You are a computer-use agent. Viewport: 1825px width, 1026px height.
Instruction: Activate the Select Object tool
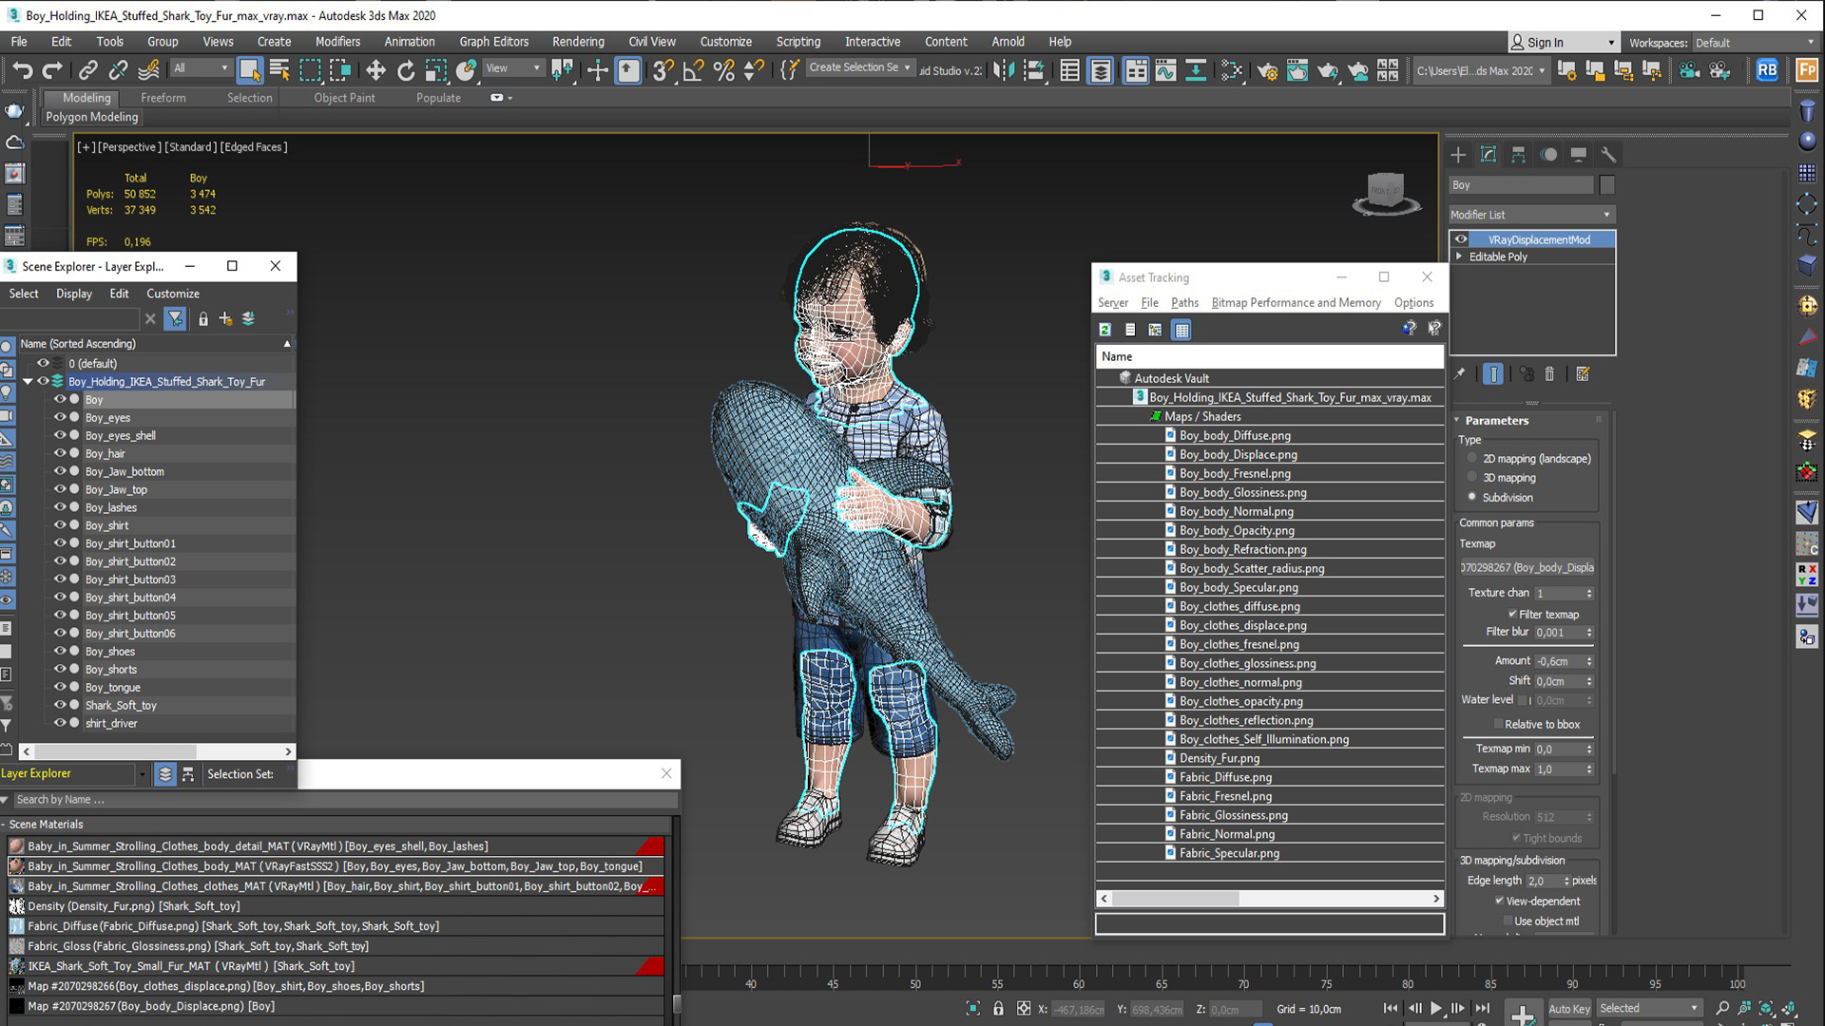point(249,69)
